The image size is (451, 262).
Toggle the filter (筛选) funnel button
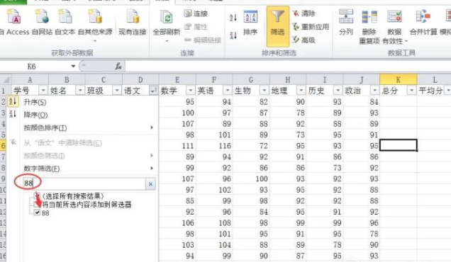click(277, 26)
